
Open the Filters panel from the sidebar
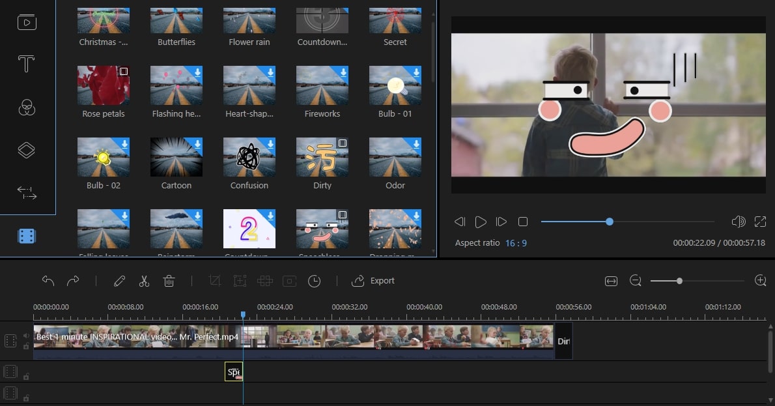25,106
